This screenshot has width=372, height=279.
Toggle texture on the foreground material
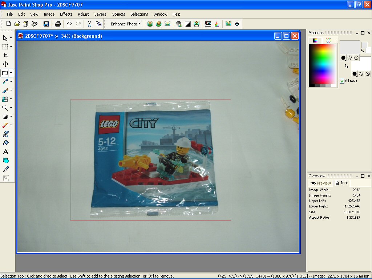pyautogui.click(x=350, y=58)
